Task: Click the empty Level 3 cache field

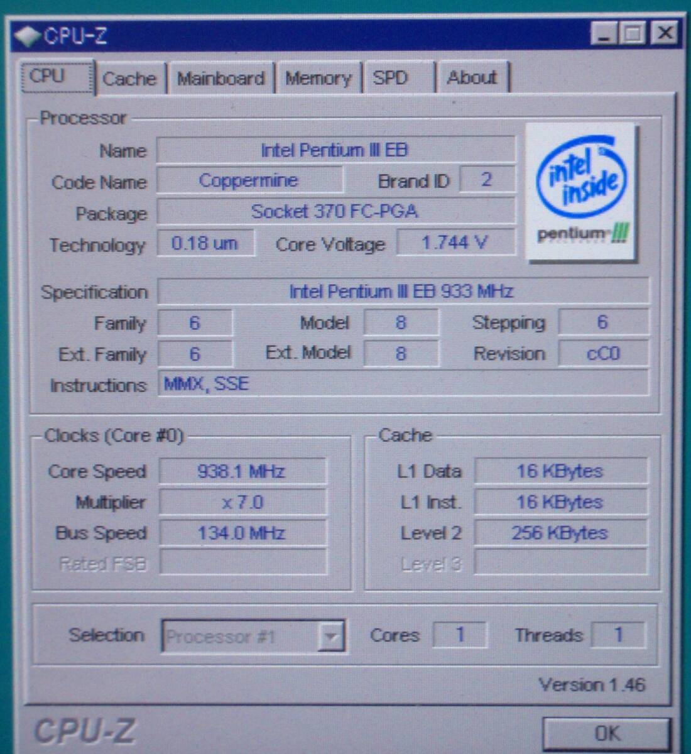Action: point(560,562)
